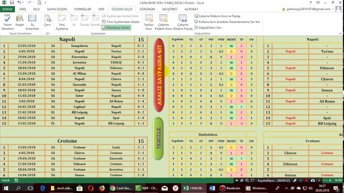This screenshot has height=193, width=344.
Task: Click the Crotone table header
Action: pos(67,141)
